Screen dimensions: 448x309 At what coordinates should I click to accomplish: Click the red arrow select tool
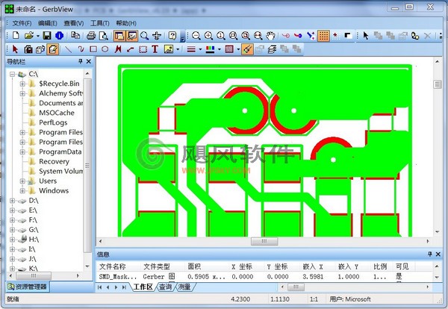[15, 49]
